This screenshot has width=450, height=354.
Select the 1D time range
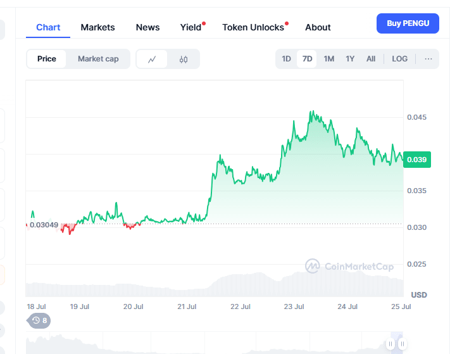(286, 59)
